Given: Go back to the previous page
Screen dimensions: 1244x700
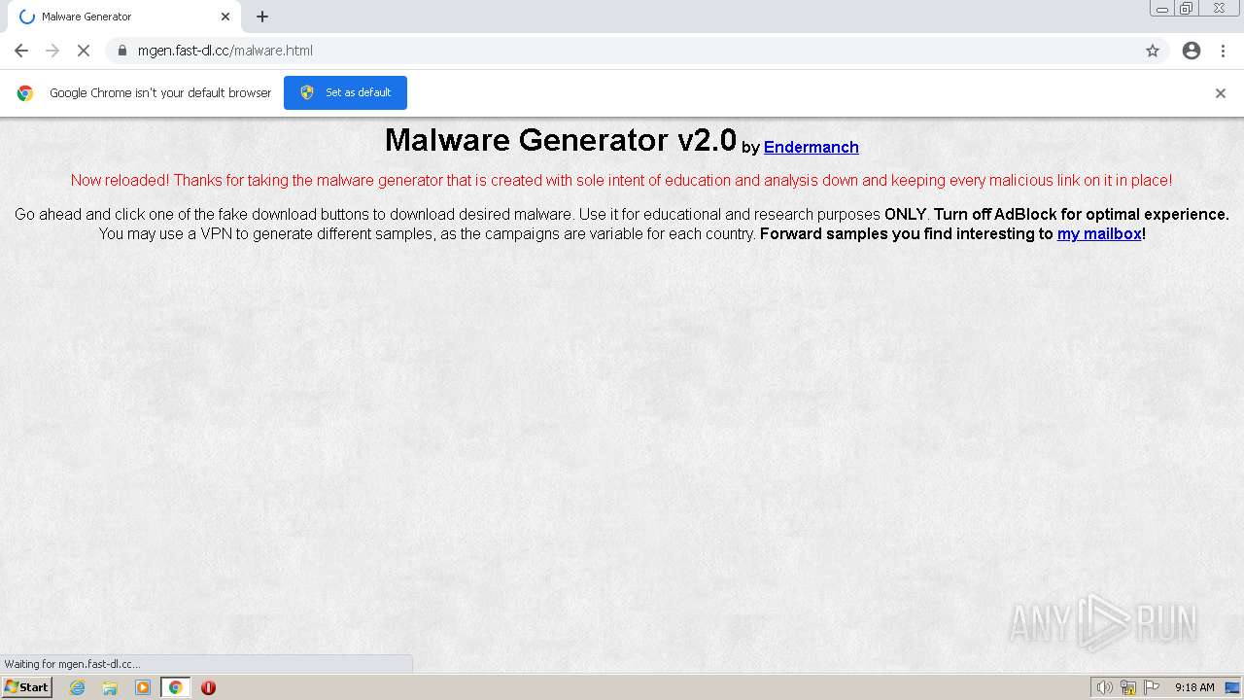Looking at the screenshot, I should 21,51.
